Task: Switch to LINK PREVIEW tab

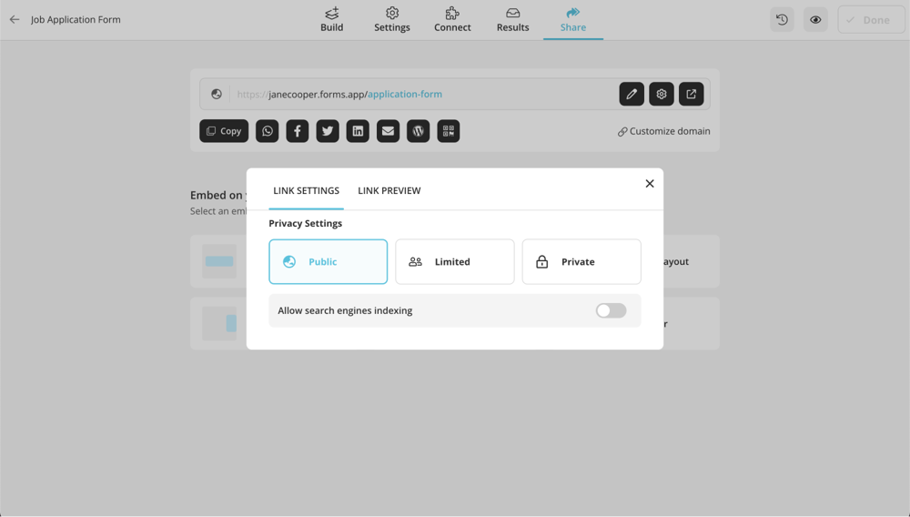Action: pos(389,191)
